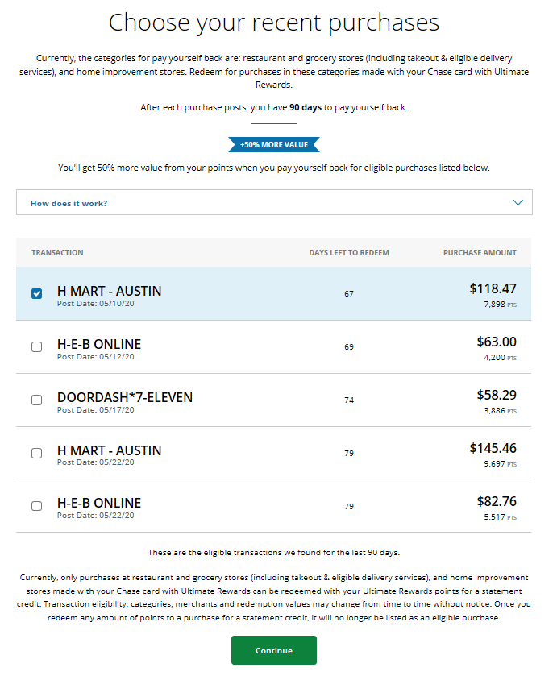The width and height of the screenshot is (557, 676).
Task: Click the $63.00 purchase amount
Action: (497, 342)
